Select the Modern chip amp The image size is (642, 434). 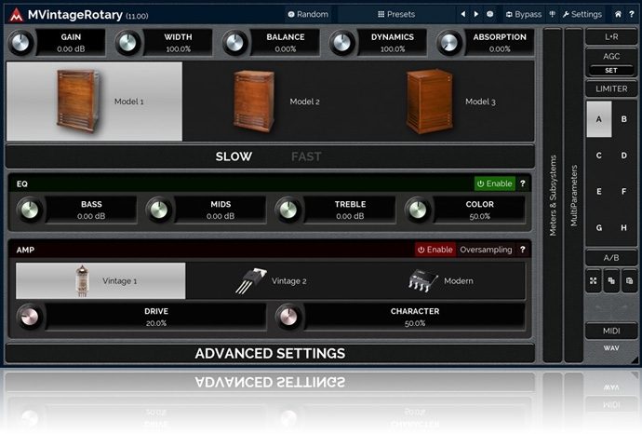(x=440, y=280)
